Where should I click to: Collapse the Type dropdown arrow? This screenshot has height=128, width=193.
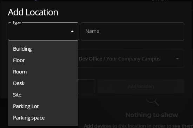tap(72, 31)
